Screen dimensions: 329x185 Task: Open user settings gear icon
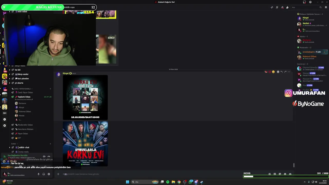tap(49, 174)
